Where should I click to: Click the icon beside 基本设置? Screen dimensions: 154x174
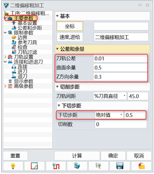pos(14,23)
